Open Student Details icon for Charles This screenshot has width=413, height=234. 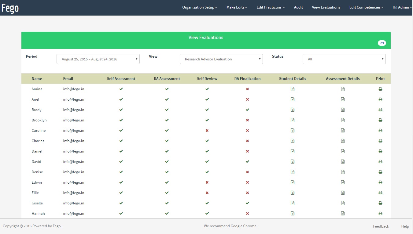pos(293,141)
